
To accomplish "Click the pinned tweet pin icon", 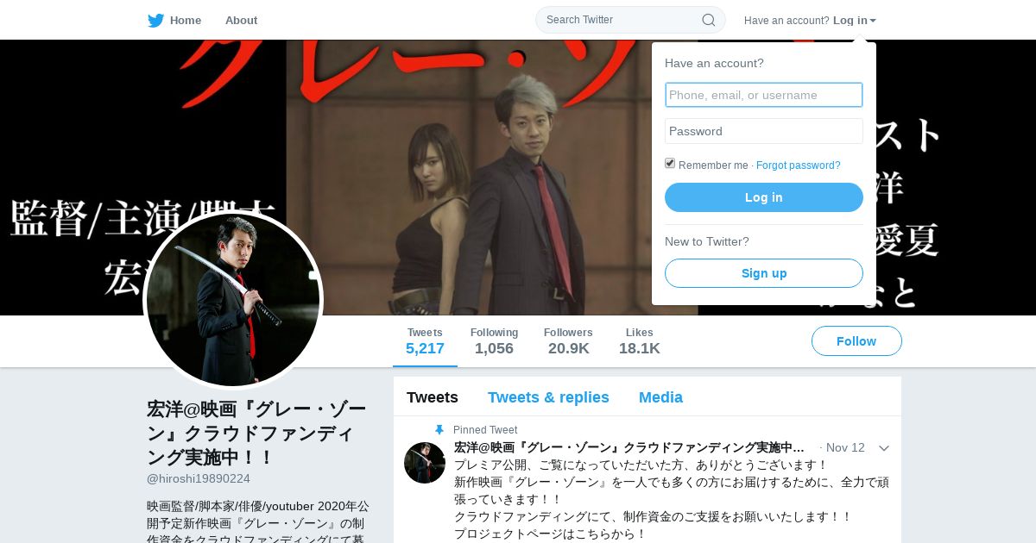I will coord(439,429).
